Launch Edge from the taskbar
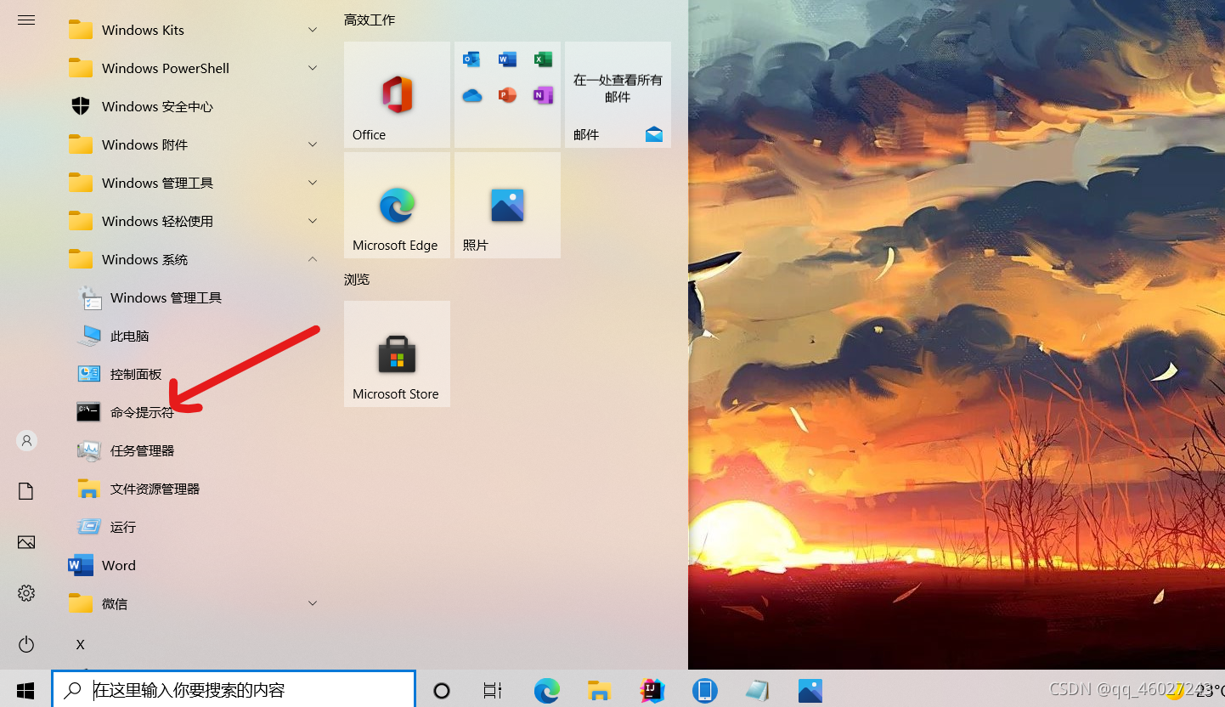 pyautogui.click(x=547, y=690)
